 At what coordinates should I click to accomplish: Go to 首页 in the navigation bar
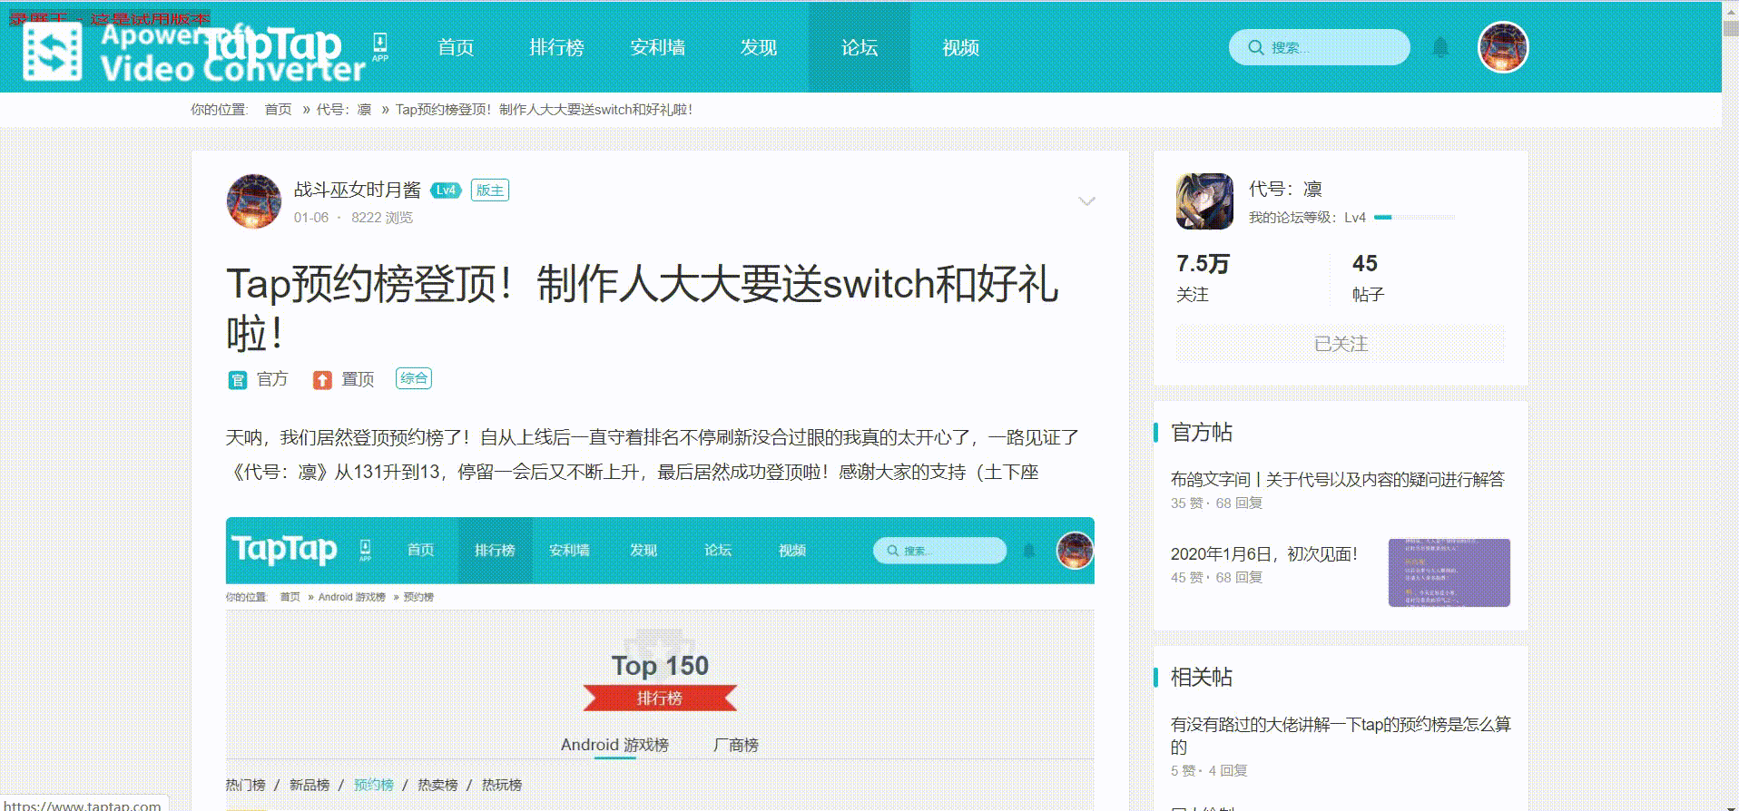(456, 47)
